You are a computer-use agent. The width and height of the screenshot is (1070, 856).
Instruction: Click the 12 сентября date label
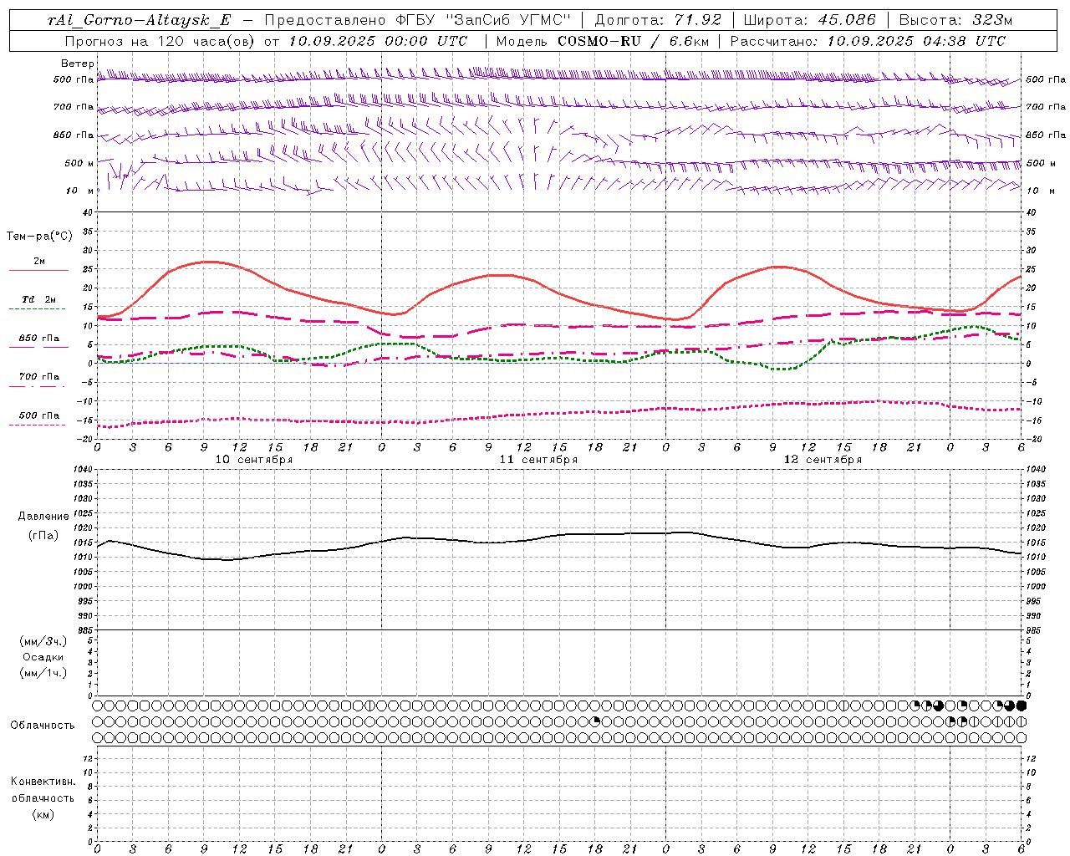823,459
